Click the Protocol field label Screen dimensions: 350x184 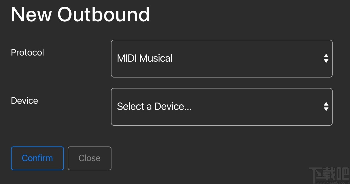27,52
